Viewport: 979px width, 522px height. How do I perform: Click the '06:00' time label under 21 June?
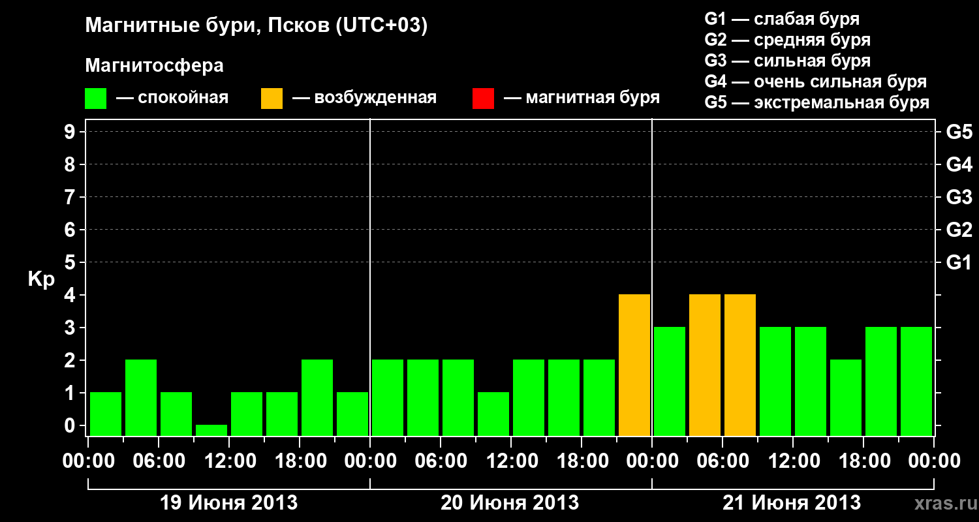pos(723,461)
